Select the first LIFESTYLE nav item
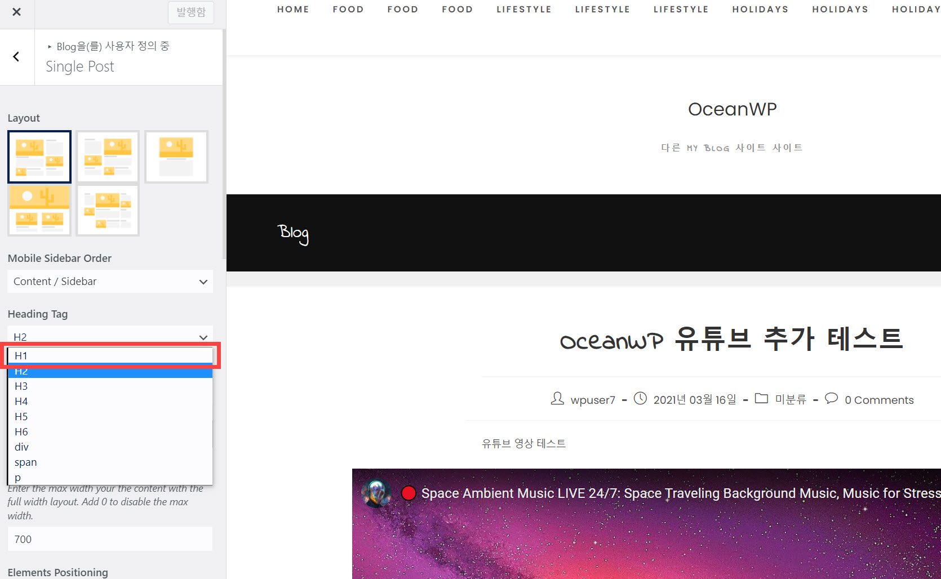 pyautogui.click(x=524, y=9)
